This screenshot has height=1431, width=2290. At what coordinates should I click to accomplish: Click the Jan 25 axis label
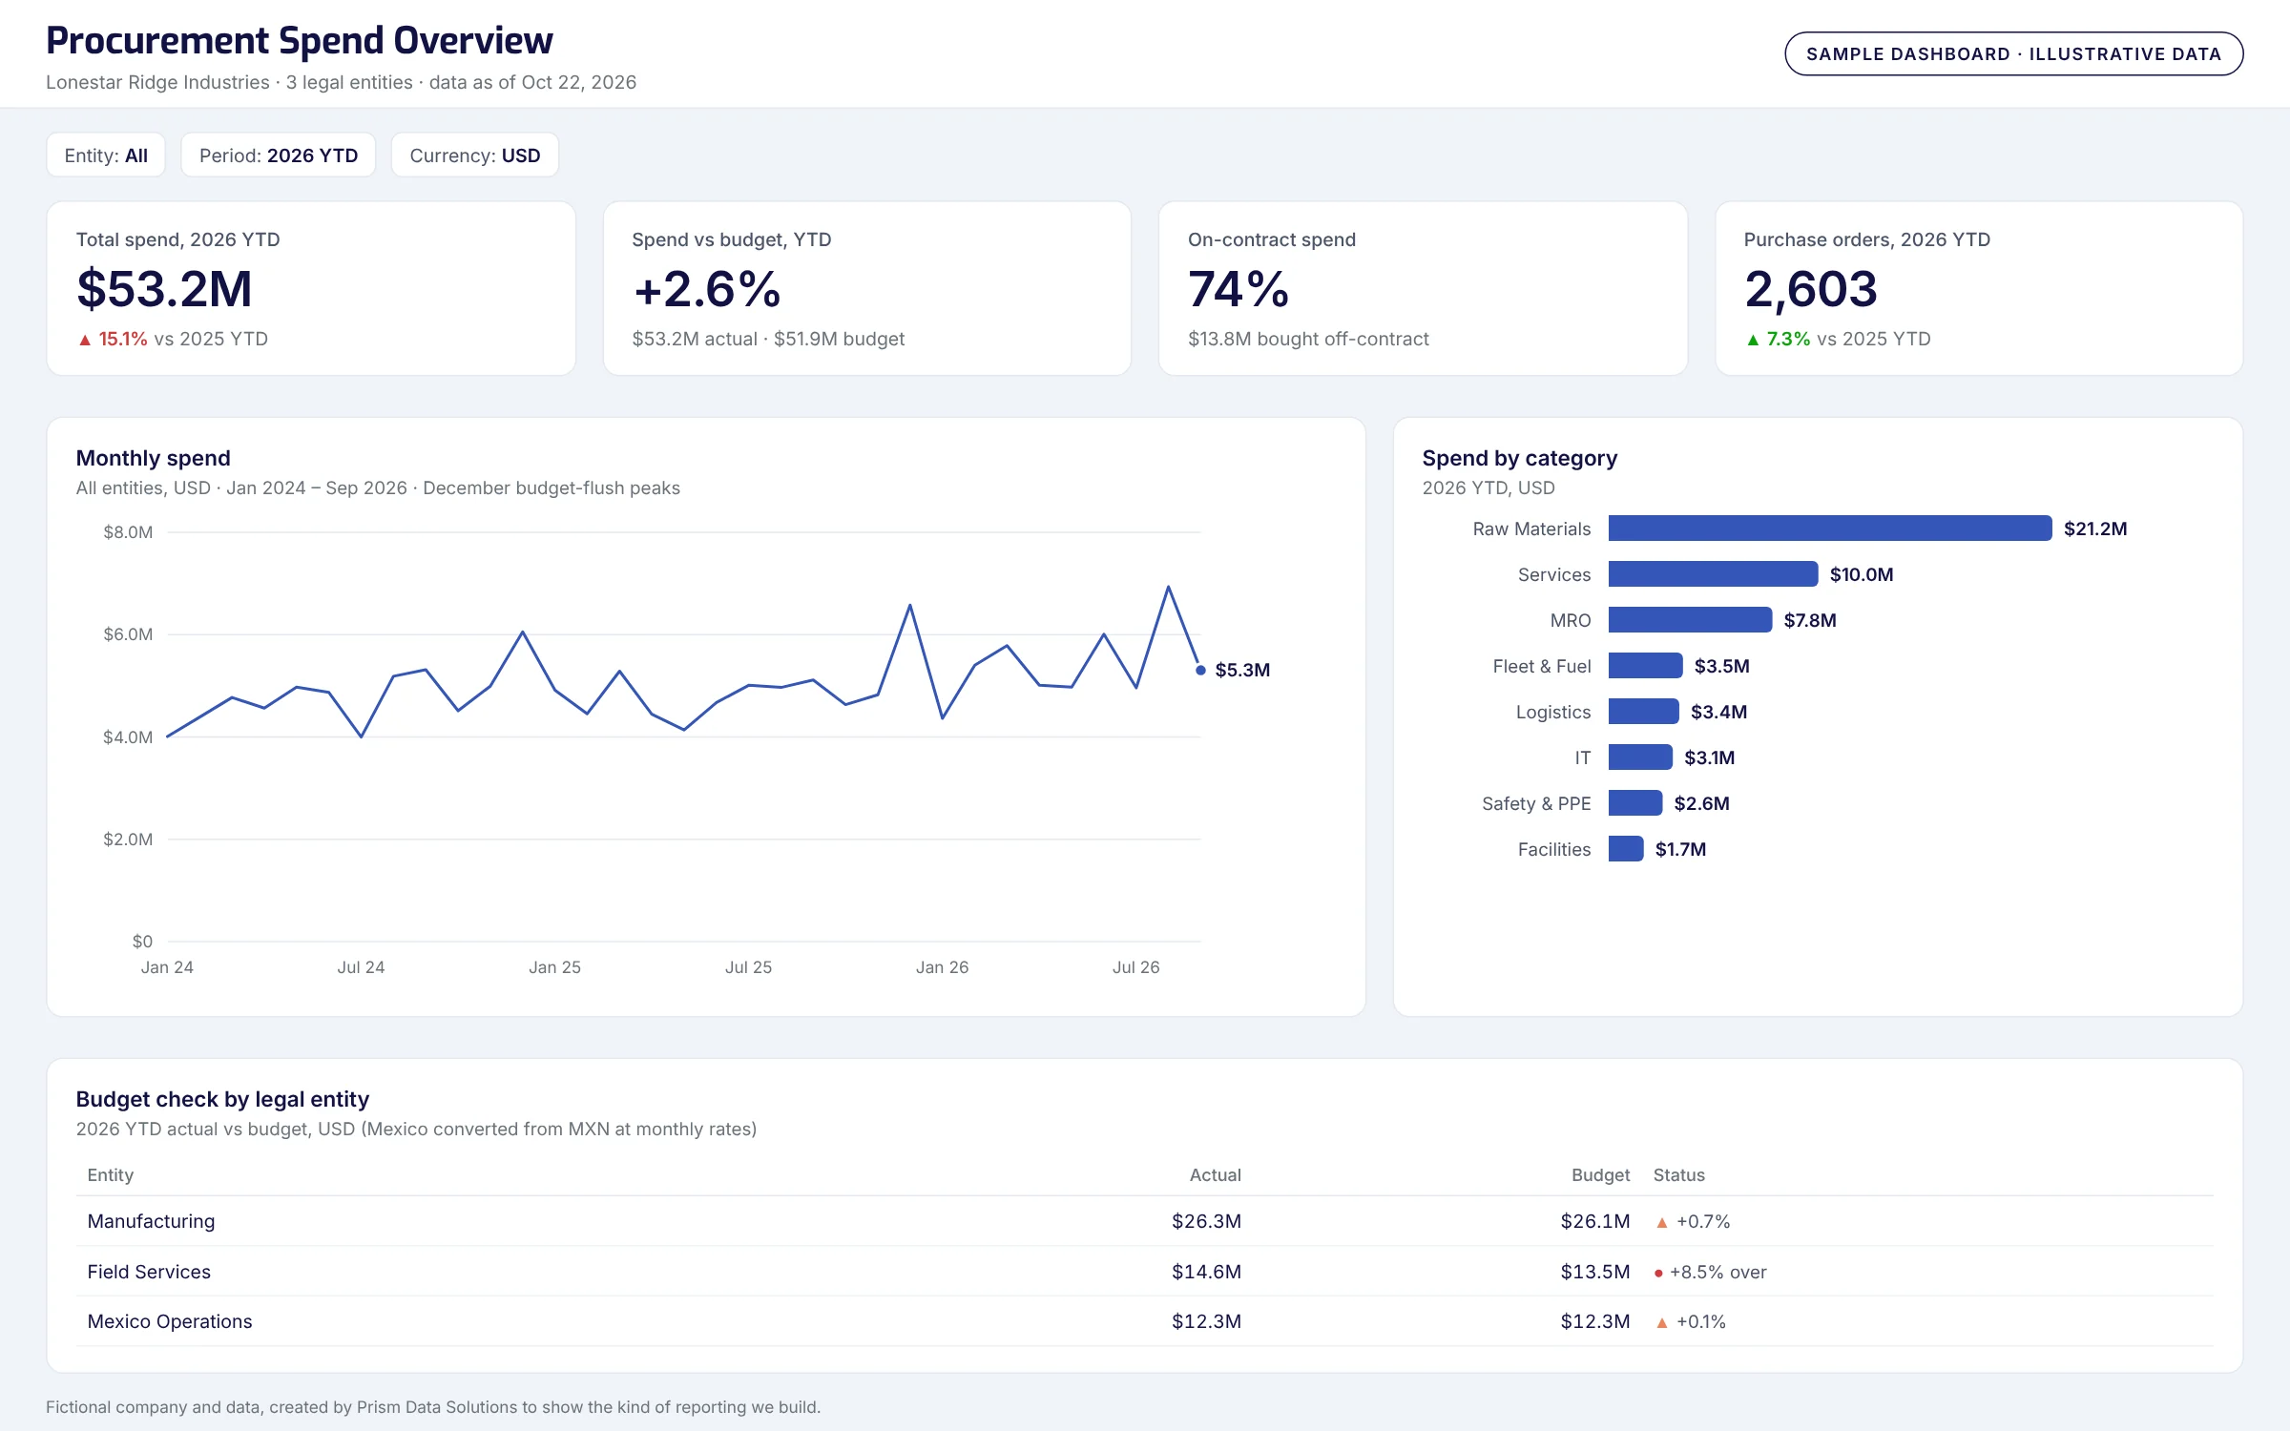point(555,967)
